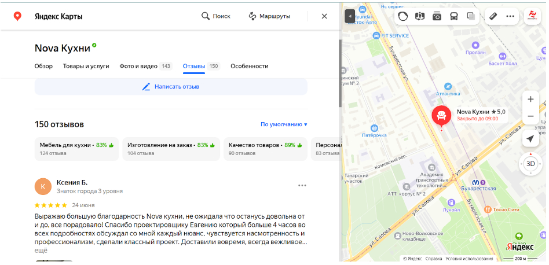Open Условия использования link

click(469, 259)
